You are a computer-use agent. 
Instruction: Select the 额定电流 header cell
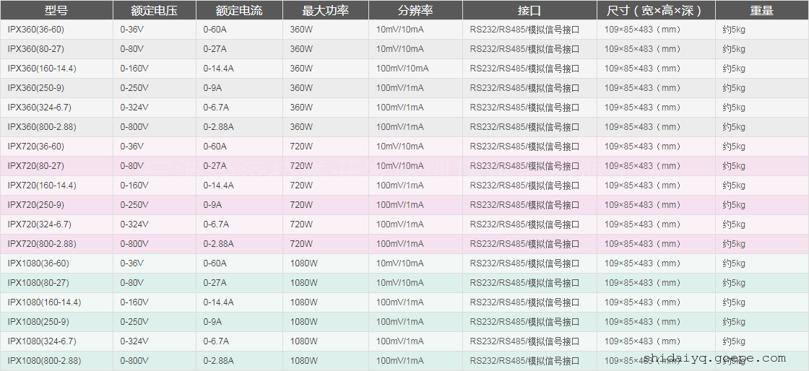coord(238,11)
